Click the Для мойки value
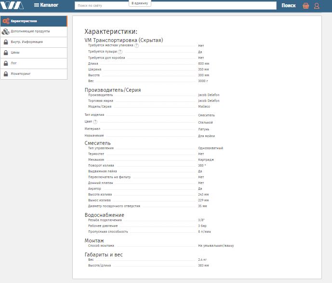332x283 pixels. 206,136
